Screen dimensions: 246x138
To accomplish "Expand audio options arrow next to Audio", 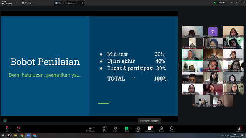I will point(11,128).
